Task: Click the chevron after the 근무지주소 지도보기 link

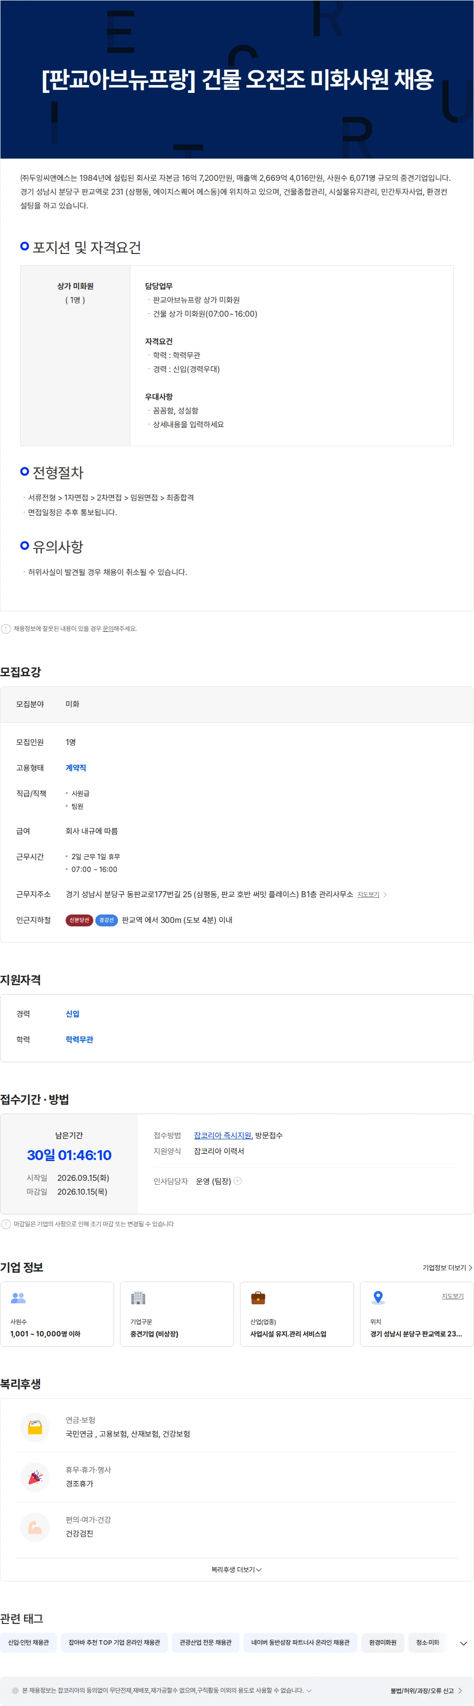Action: click(385, 895)
